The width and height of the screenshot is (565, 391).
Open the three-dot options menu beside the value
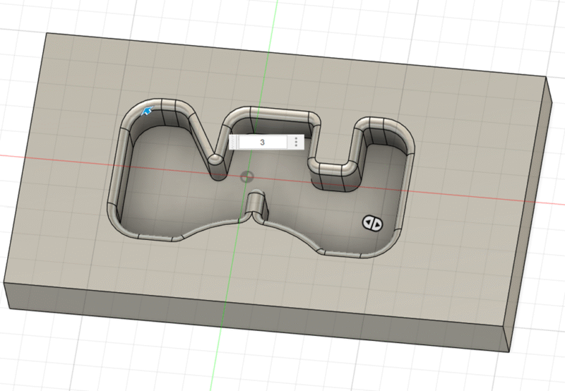(x=296, y=142)
